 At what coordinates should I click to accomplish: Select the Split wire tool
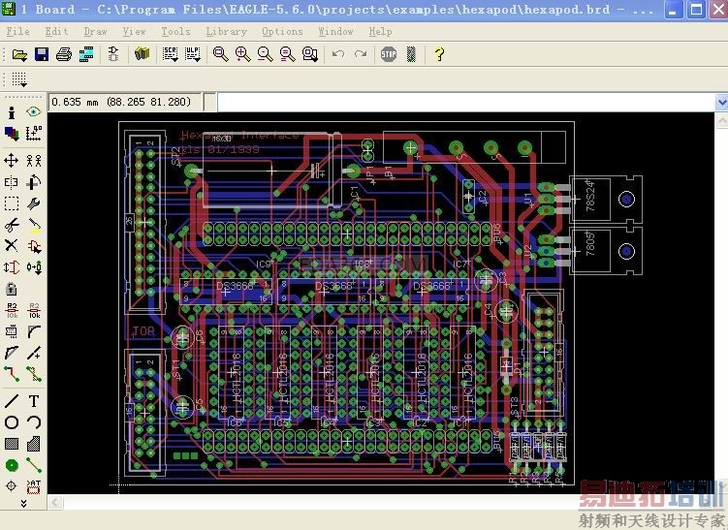(12, 353)
